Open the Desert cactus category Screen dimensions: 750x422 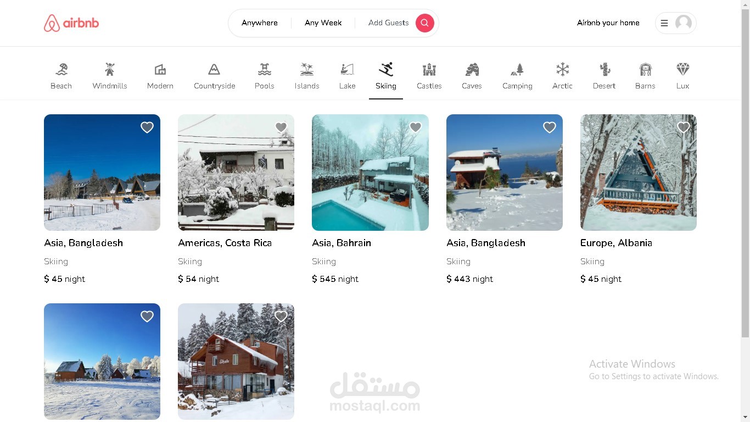point(605,69)
